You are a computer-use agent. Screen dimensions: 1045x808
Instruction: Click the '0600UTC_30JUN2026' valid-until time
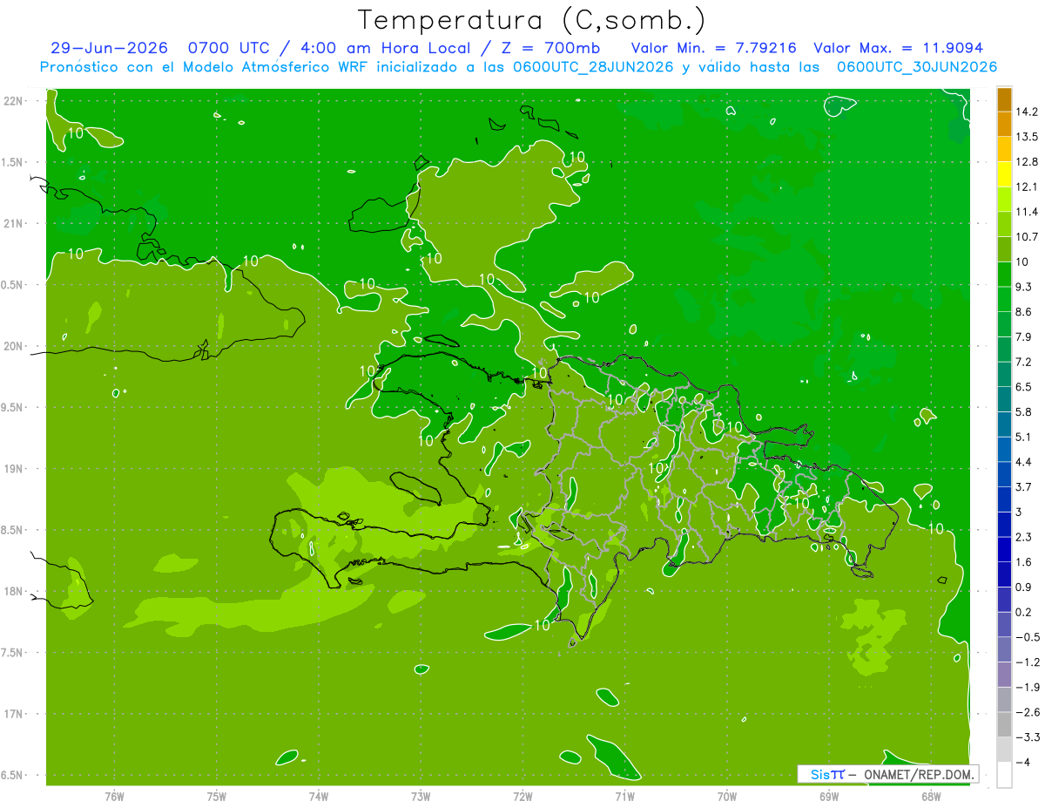[916, 67]
